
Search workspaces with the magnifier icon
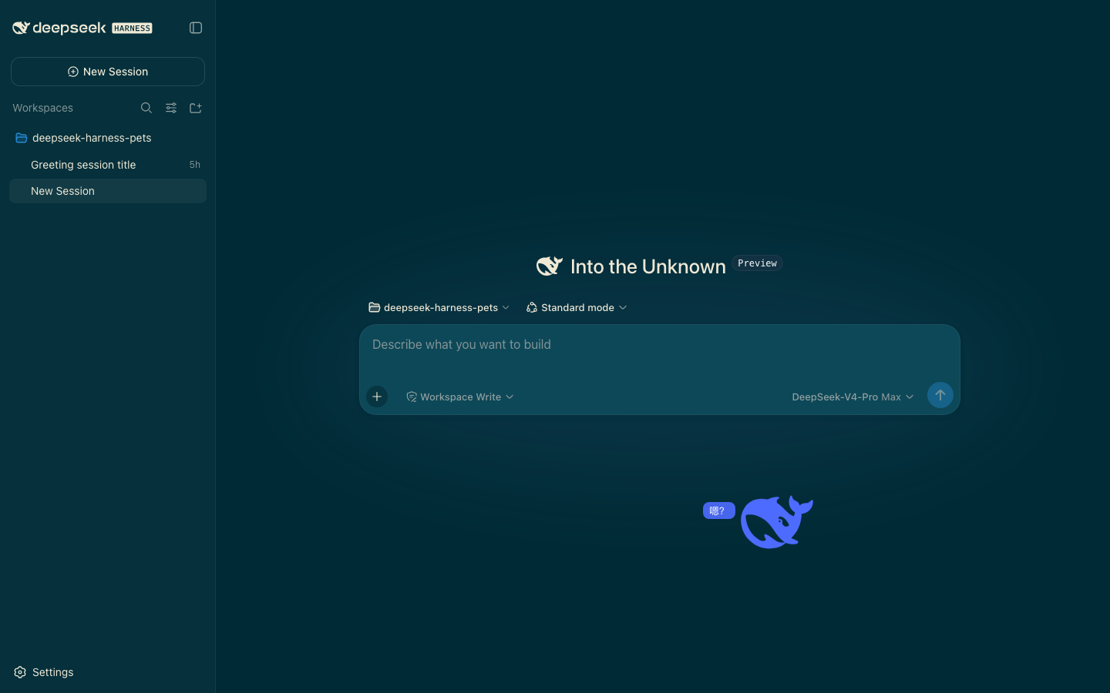pos(146,108)
